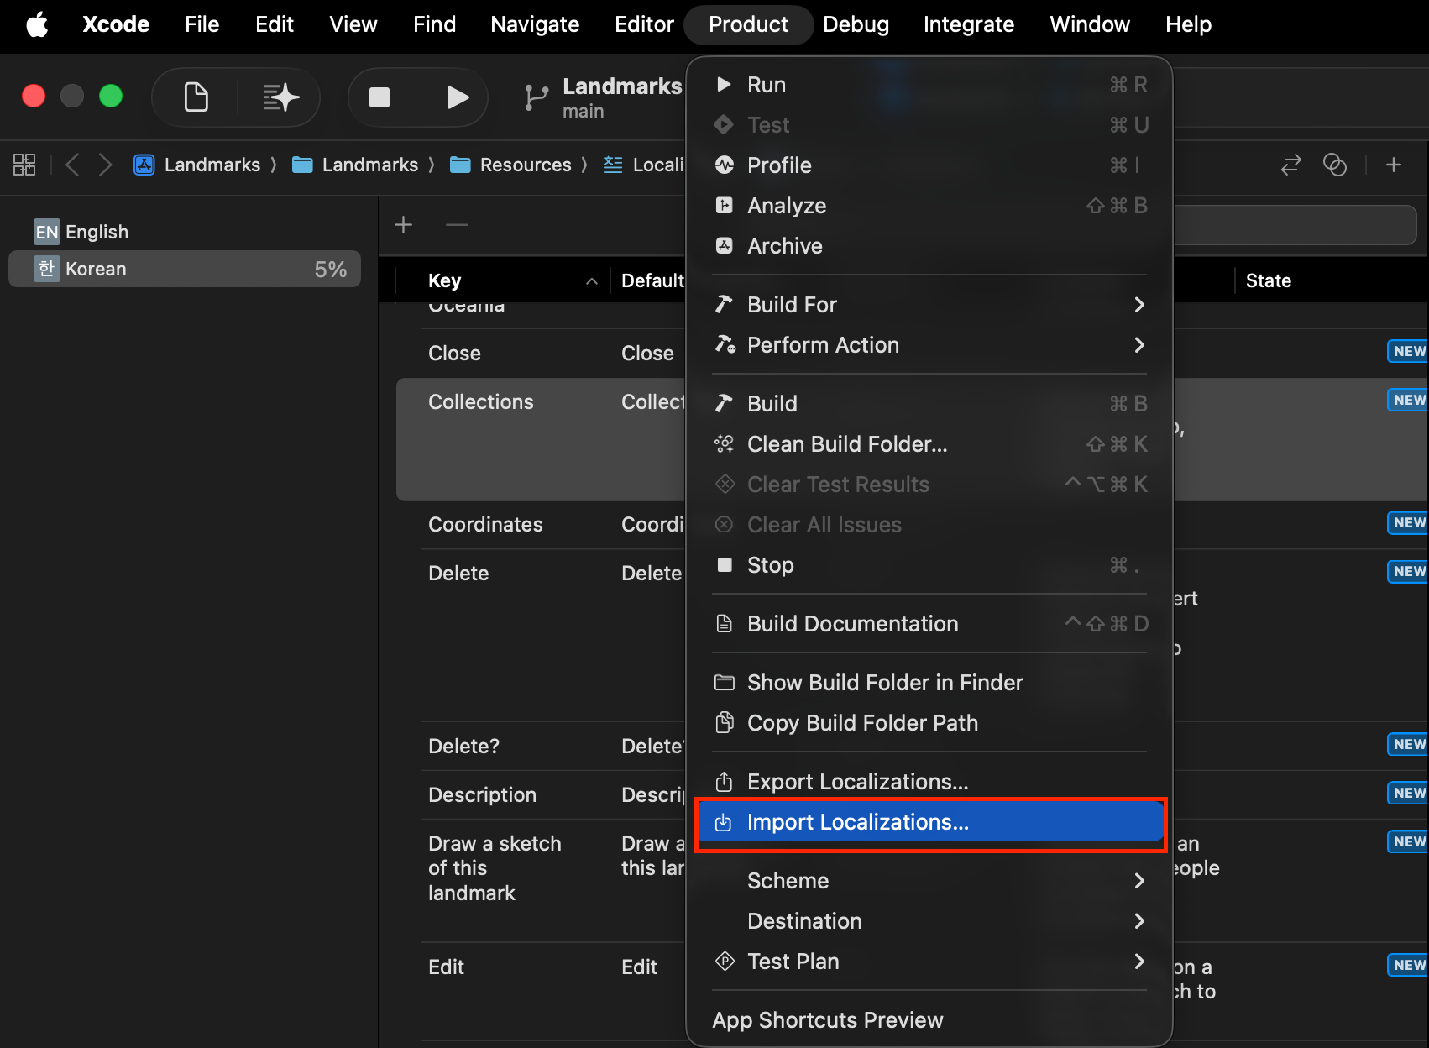Select 'Draw a sketch of this landmark' key
This screenshot has width=1429, height=1048.
pos(495,868)
